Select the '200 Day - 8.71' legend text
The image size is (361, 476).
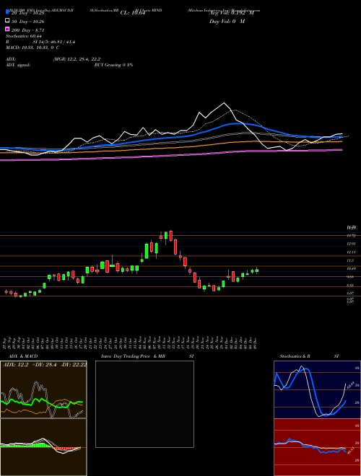[x=28, y=30]
